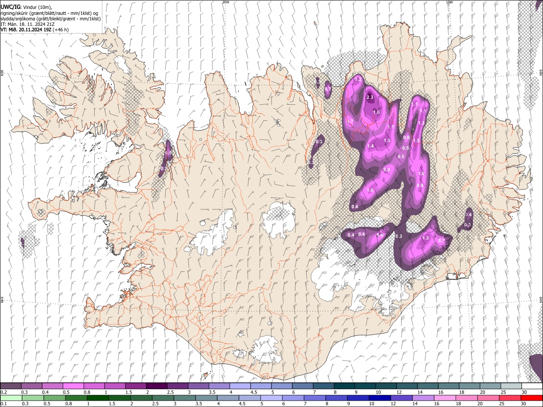
Task: Select the pale lavender snow swatch starting at 4
Action: point(240,386)
